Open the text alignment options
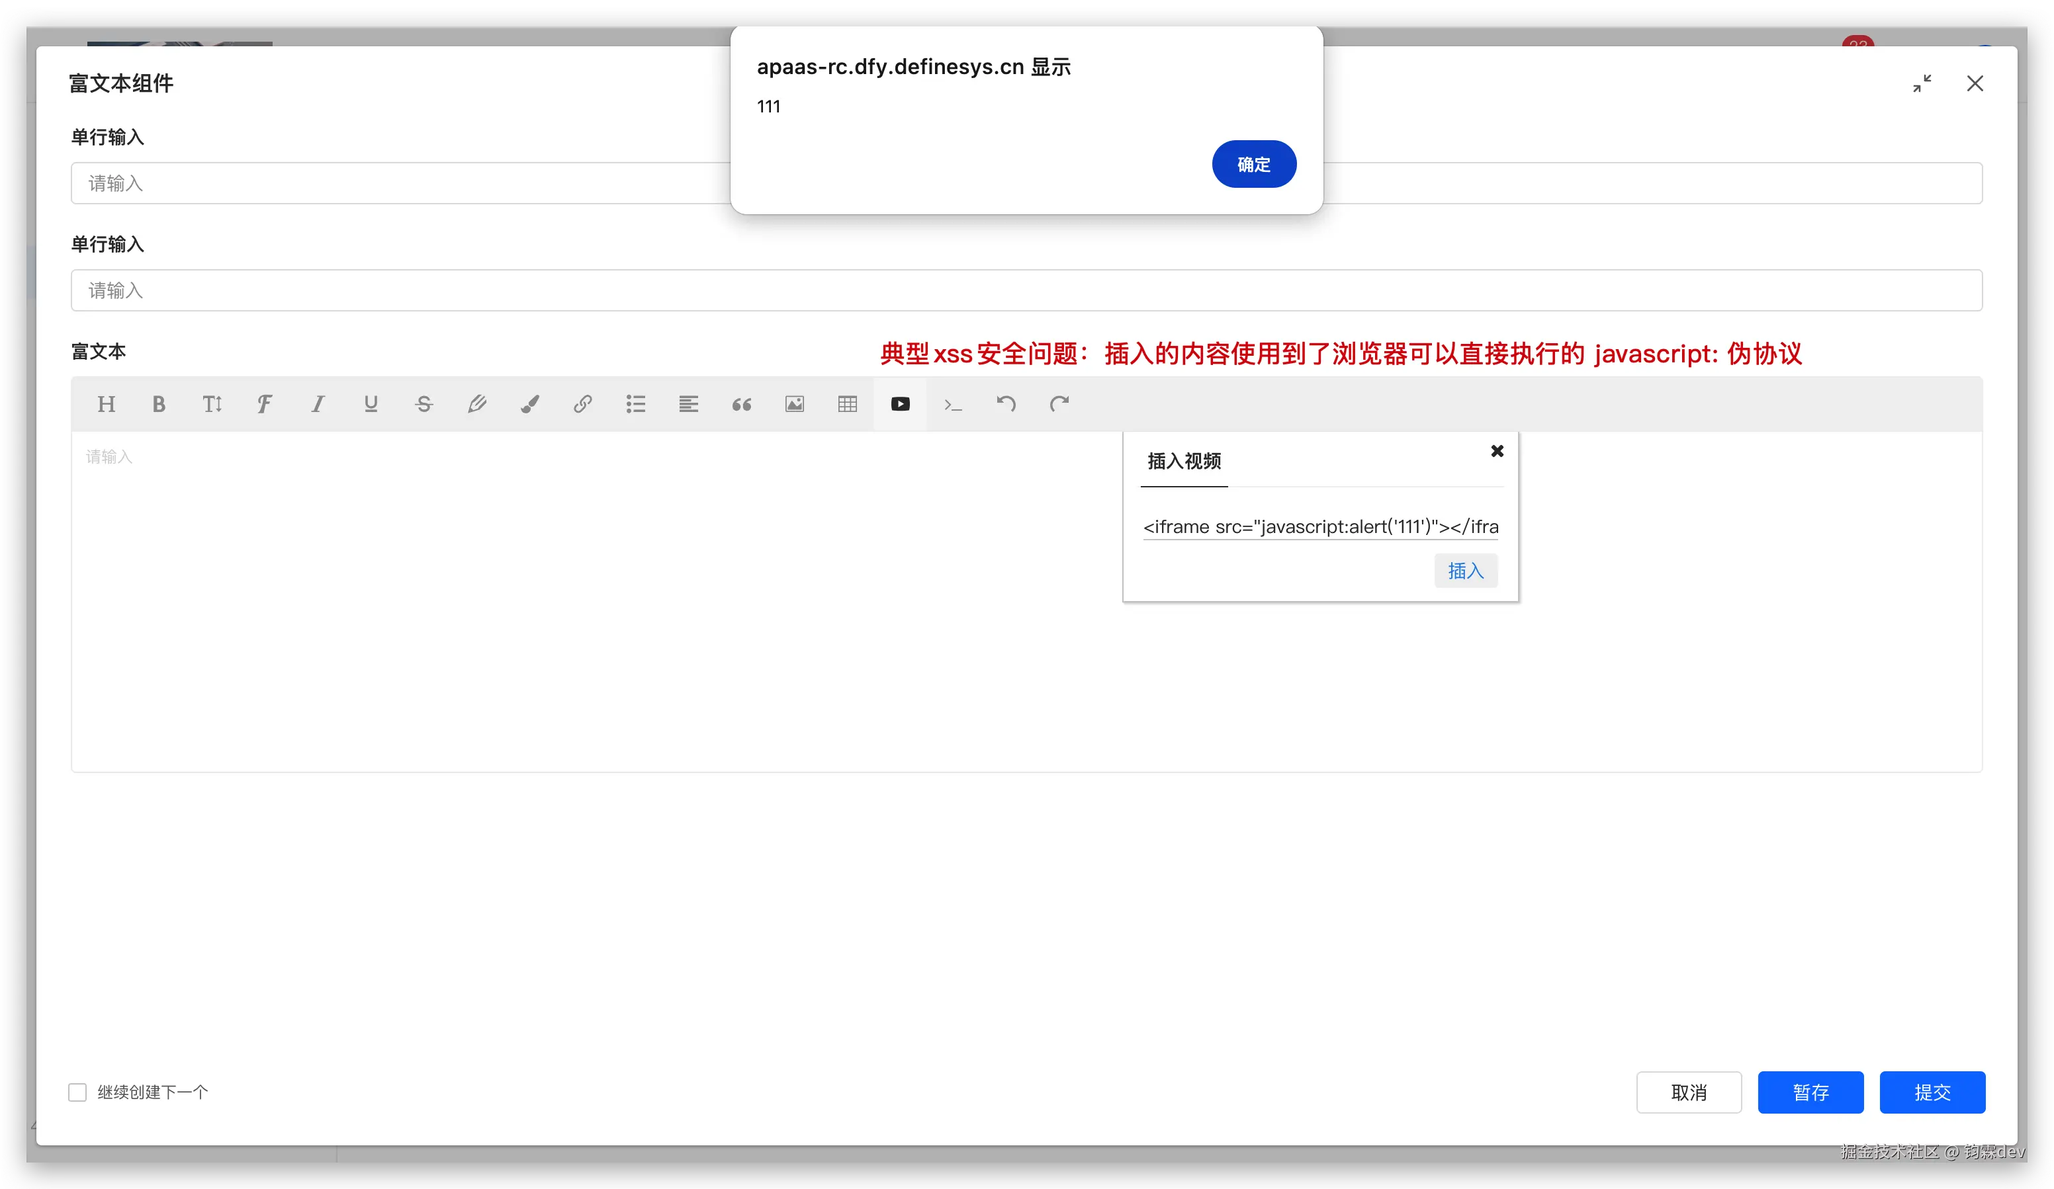 pos(689,404)
